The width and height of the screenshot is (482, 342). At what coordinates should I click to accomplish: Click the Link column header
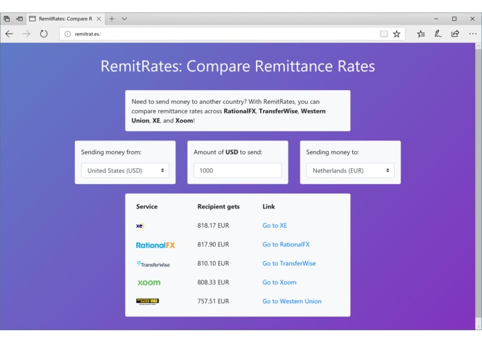268,206
